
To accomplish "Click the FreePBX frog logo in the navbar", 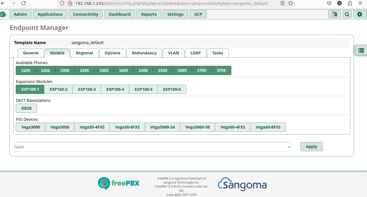I will (x=3, y=14).
